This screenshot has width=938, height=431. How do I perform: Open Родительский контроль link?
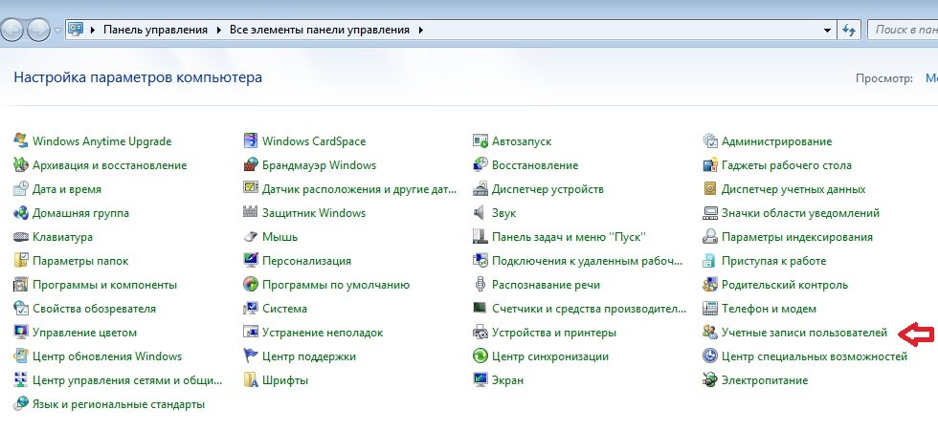tap(785, 285)
